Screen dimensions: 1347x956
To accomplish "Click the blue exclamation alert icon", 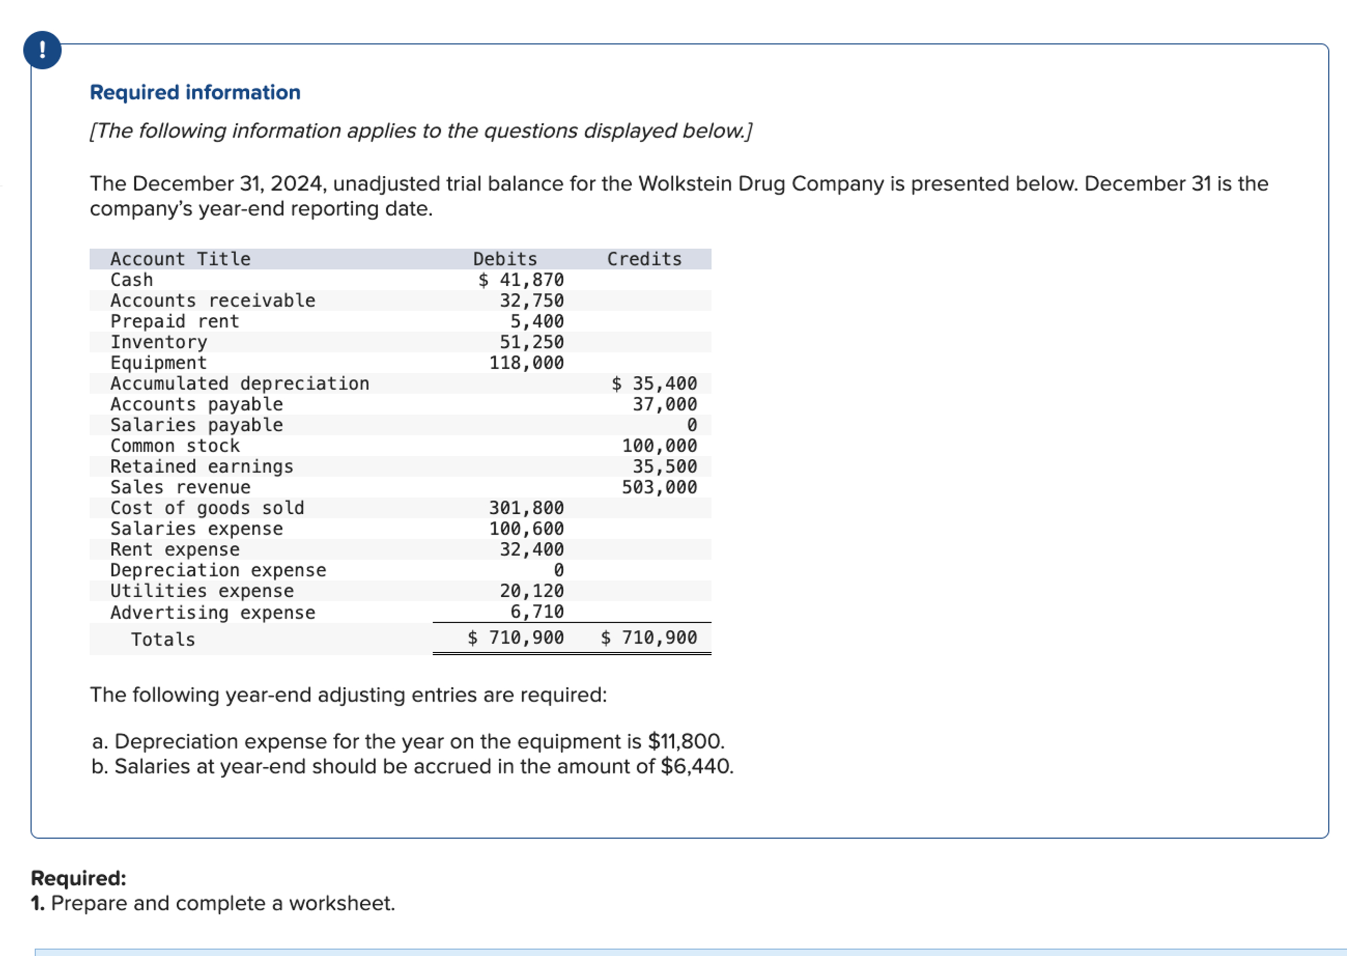I will [42, 50].
